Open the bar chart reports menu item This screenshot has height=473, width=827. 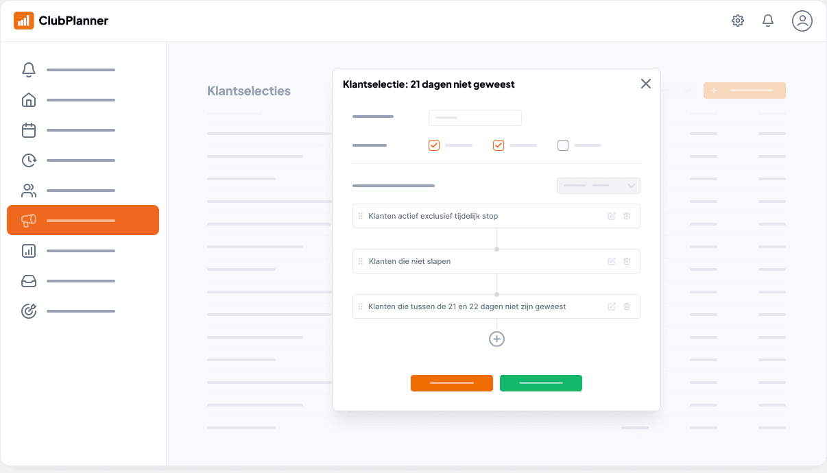pos(29,251)
